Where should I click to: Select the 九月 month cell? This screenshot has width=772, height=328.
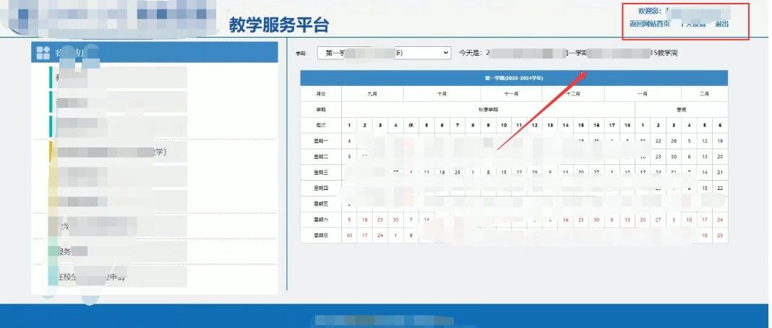click(x=372, y=93)
